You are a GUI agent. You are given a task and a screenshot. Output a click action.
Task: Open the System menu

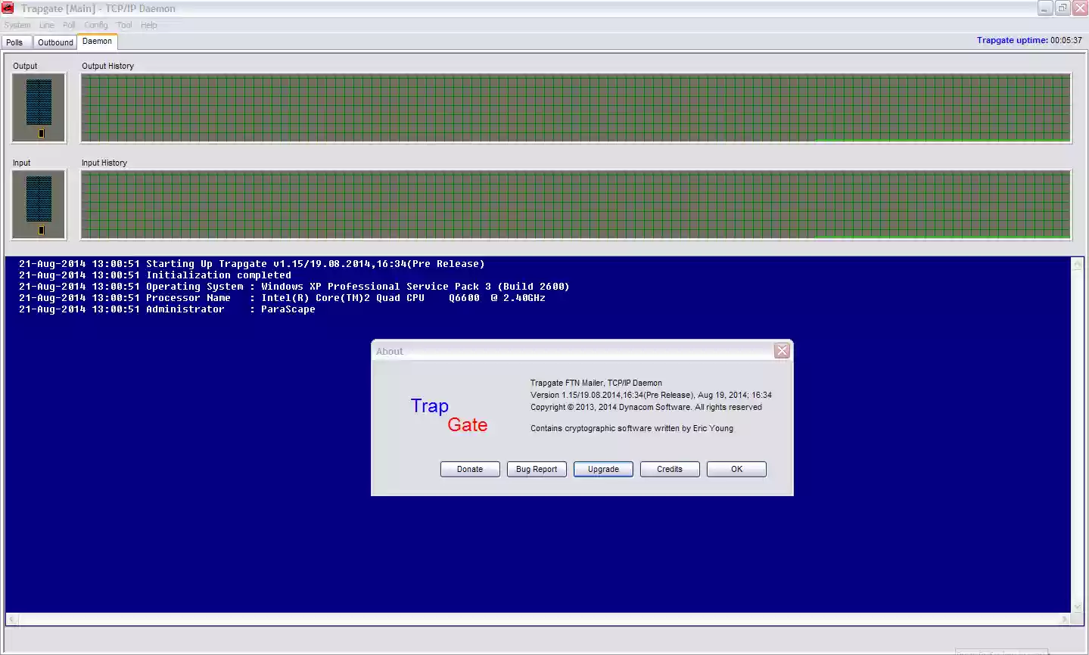point(17,24)
